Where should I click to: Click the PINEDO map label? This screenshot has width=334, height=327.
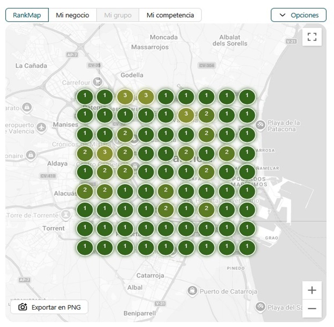coord(236,268)
